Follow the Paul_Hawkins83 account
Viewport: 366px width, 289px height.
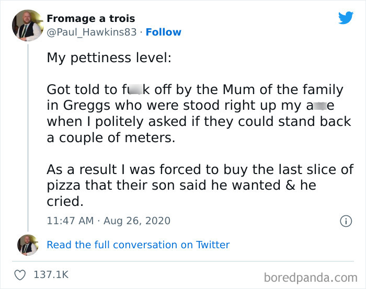pos(163,32)
